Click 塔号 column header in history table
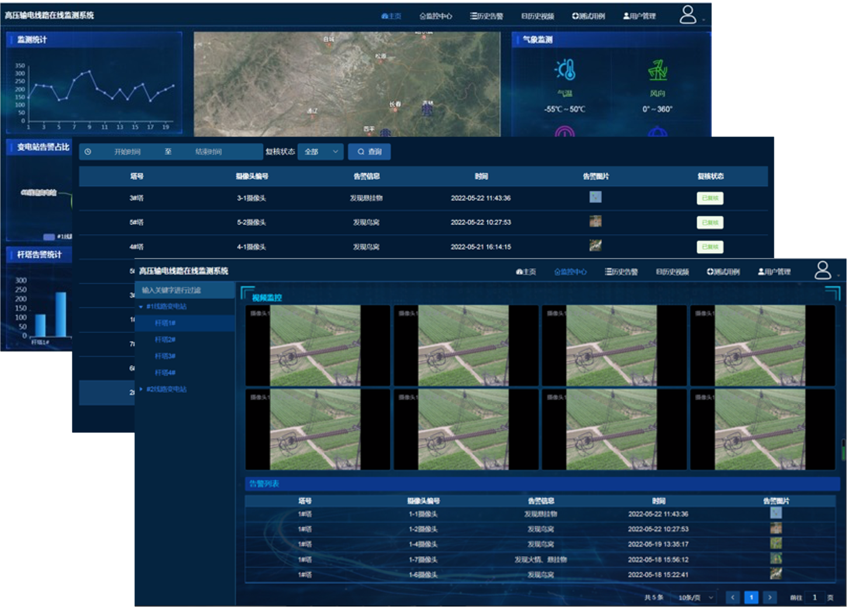This screenshot has height=607, width=848. 137,176
